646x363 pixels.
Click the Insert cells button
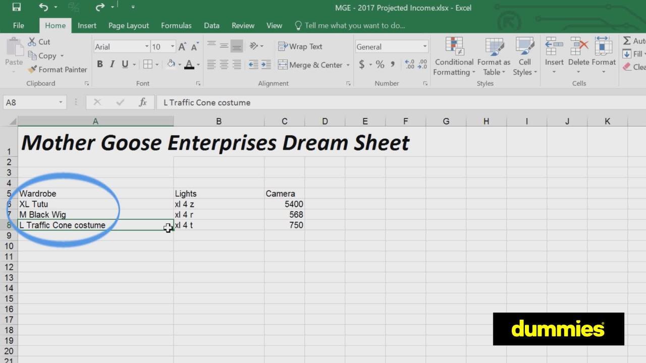coord(554,56)
